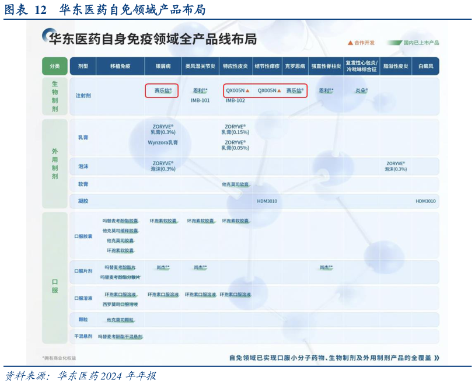The image size is (475, 384).
Task: Open the HDM3010 gel entry under 白癜风
Action: pos(425,200)
